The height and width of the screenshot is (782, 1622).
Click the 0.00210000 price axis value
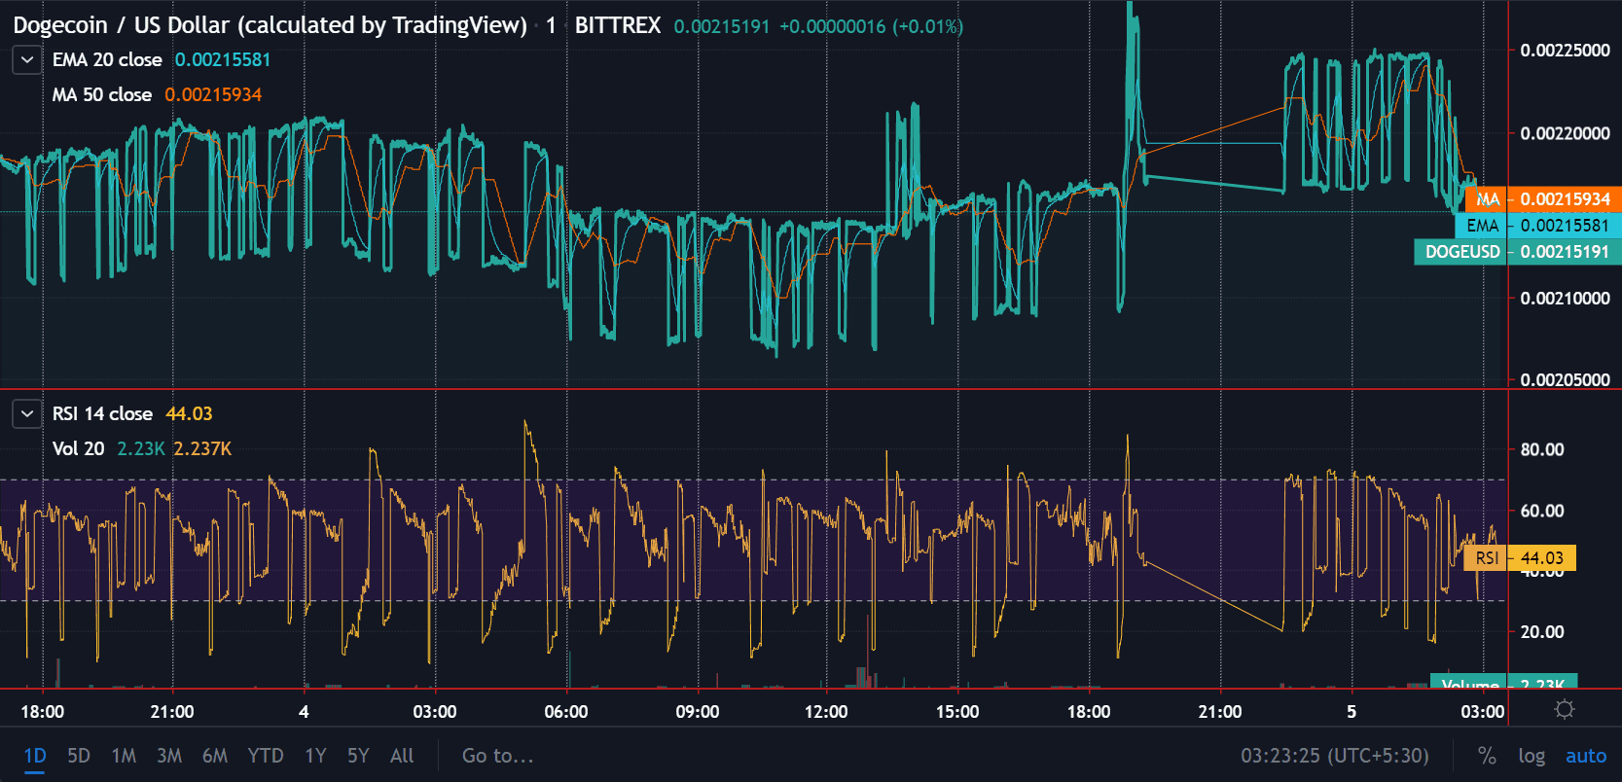click(1565, 299)
